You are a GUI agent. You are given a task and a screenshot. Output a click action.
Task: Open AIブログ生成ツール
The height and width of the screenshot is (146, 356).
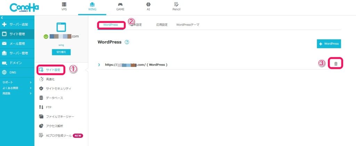pyautogui.click(x=55, y=136)
